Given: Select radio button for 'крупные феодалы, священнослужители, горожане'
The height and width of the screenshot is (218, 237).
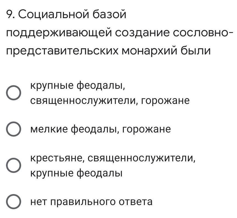Looking at the screenshot, I should [14, 93].
